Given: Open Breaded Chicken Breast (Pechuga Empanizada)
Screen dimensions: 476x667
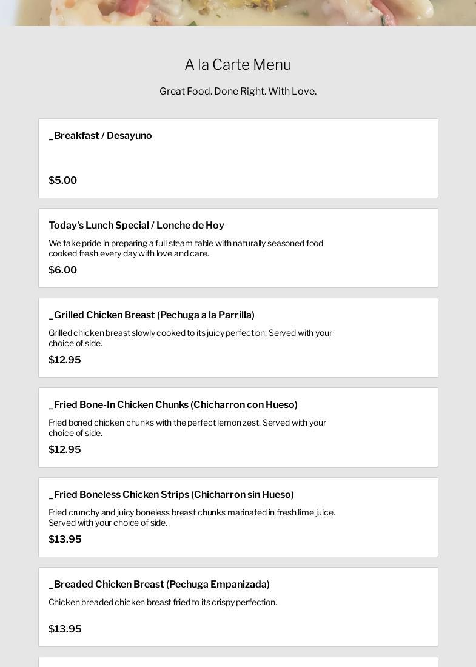Looking at the screenshot, I should pyautogui.click(x=159, y=585).
